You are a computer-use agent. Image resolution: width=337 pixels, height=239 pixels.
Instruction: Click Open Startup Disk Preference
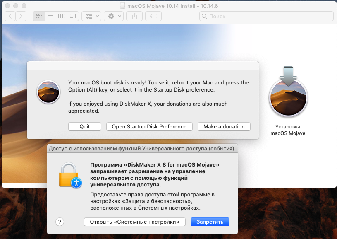click(149, 127)
